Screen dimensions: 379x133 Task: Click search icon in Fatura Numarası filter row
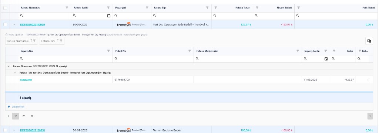click(21, 16)
